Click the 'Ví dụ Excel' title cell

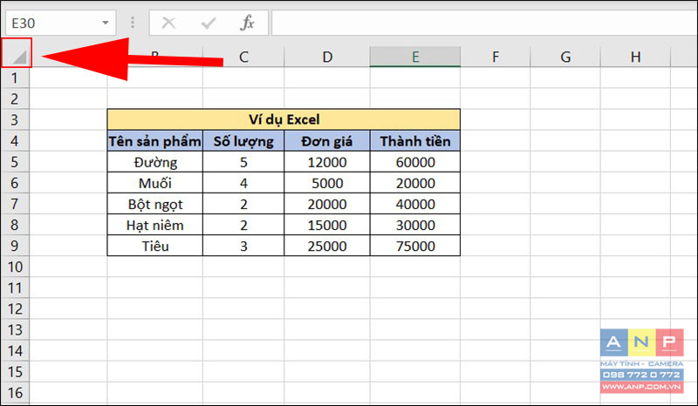click(284, 119)
